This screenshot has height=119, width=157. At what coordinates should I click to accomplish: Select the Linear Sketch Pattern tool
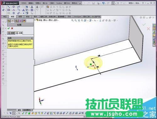point(32,10)
